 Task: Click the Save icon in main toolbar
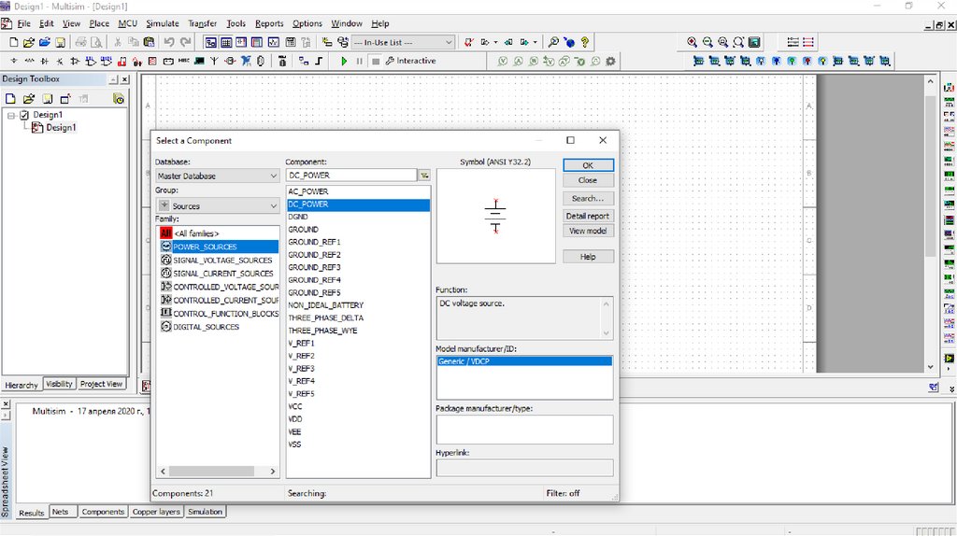pos(60,42)
